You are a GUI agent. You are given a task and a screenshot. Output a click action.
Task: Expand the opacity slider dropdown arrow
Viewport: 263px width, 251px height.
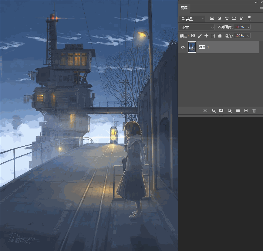[248, 27]
